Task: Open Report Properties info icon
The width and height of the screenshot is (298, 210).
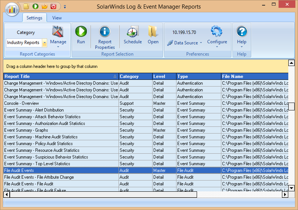Action: 105,31
